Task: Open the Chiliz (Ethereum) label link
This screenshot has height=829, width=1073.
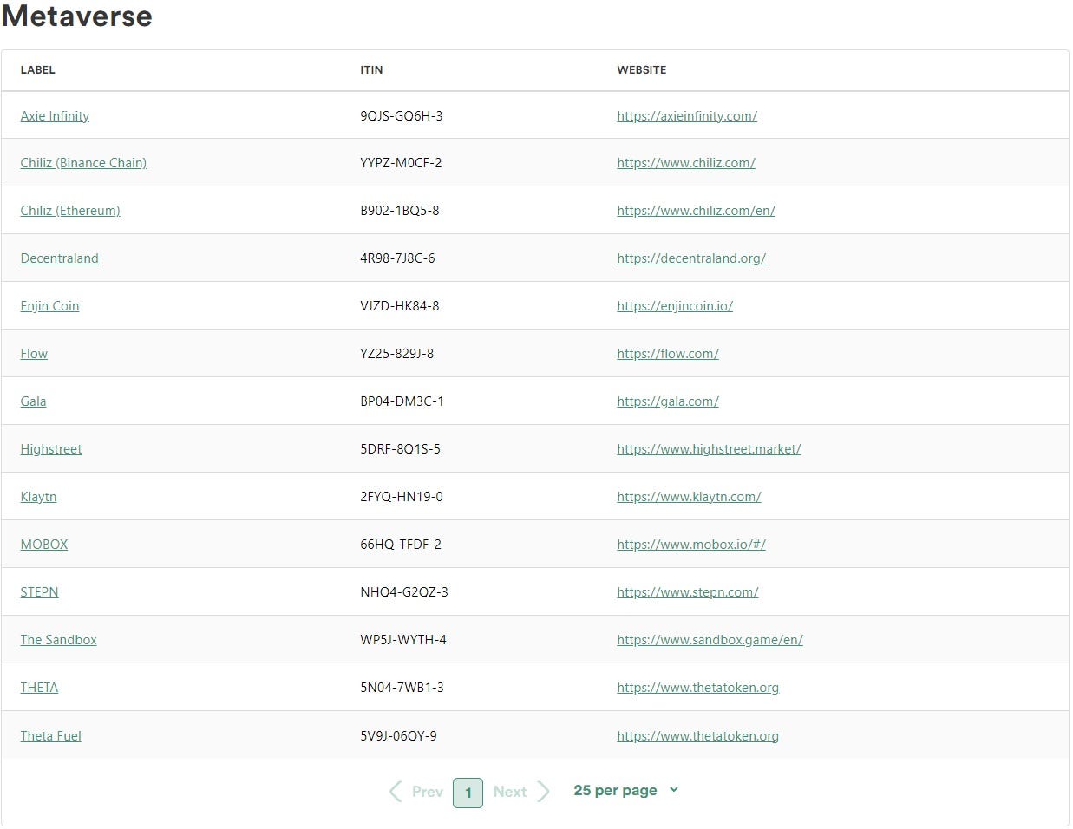Action: point(70,211)
